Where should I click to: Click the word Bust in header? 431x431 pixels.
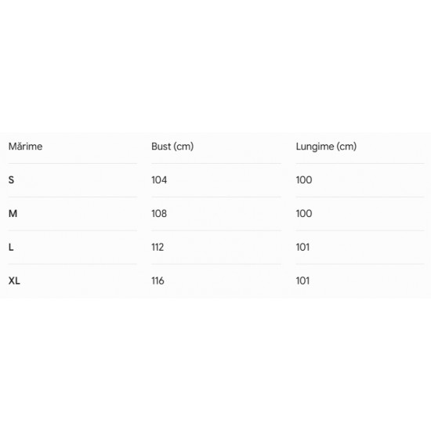coord(161,147)
